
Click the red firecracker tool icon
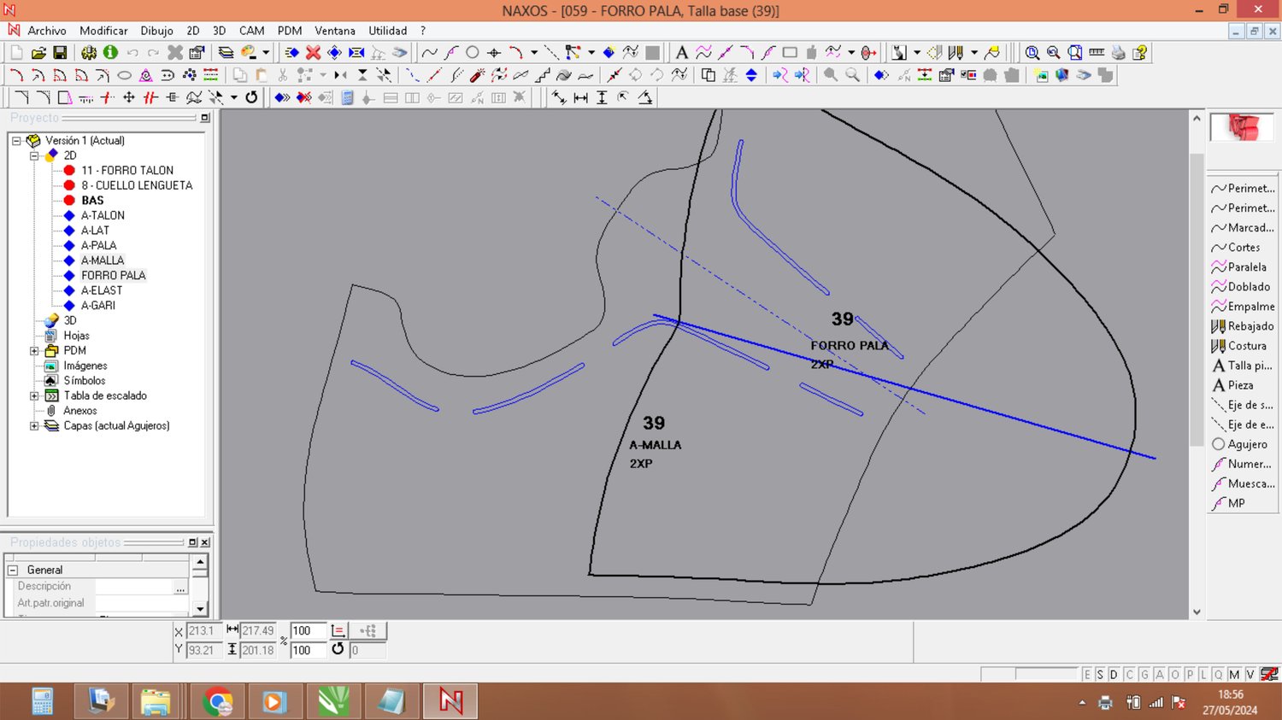478,75
